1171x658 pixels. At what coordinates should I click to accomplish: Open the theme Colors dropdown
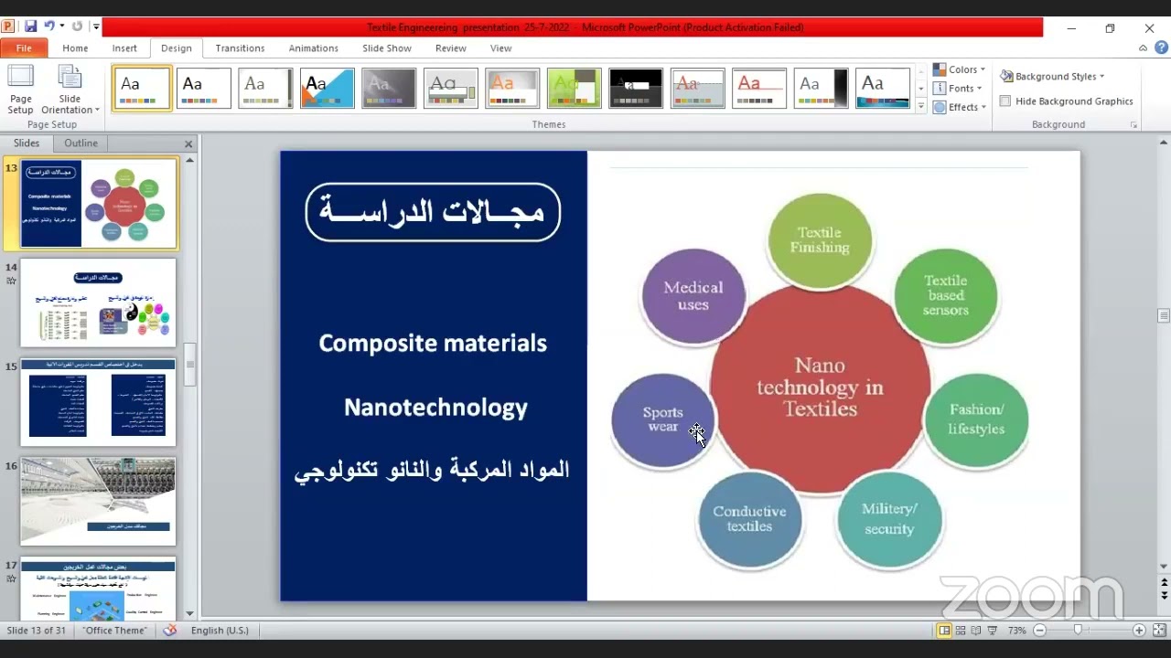pos(959,69)
